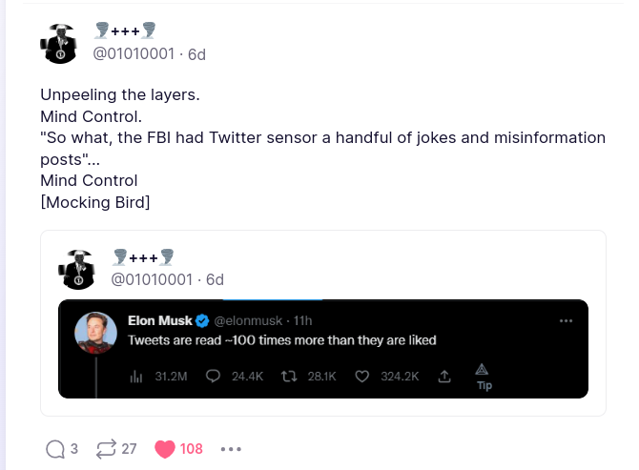639x470 pixels.
Task: Click the 31.2M views analytics icon
Action: (135, 377)
